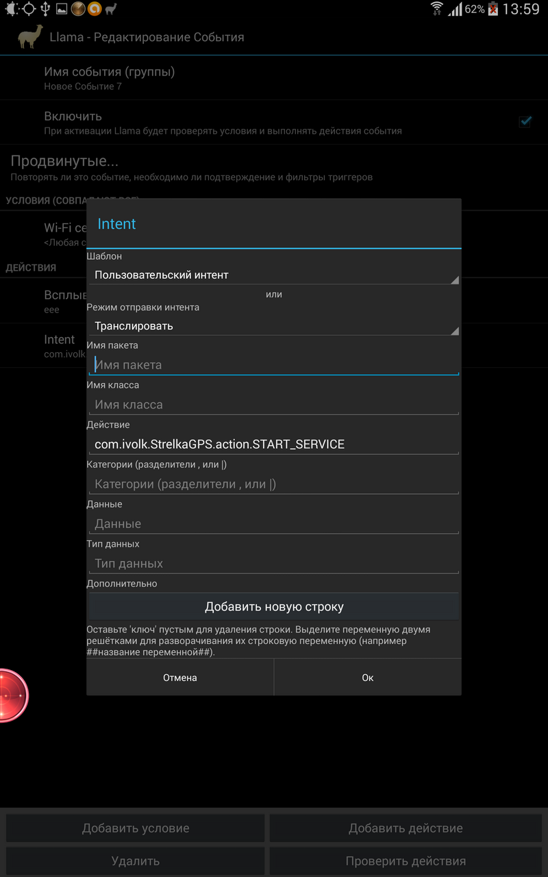Expand the Режим отправки интента dropdown
This screenshot has width=548, height=877.
pos(273,326)
